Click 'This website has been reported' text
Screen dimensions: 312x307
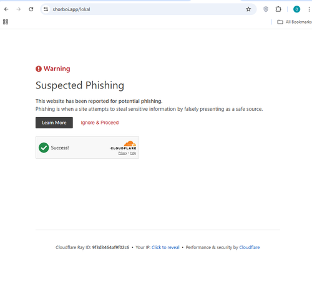click(99, 101)
